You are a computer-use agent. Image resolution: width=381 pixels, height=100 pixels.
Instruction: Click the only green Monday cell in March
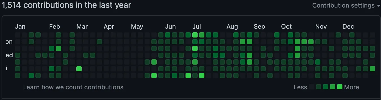click(99, 42)
